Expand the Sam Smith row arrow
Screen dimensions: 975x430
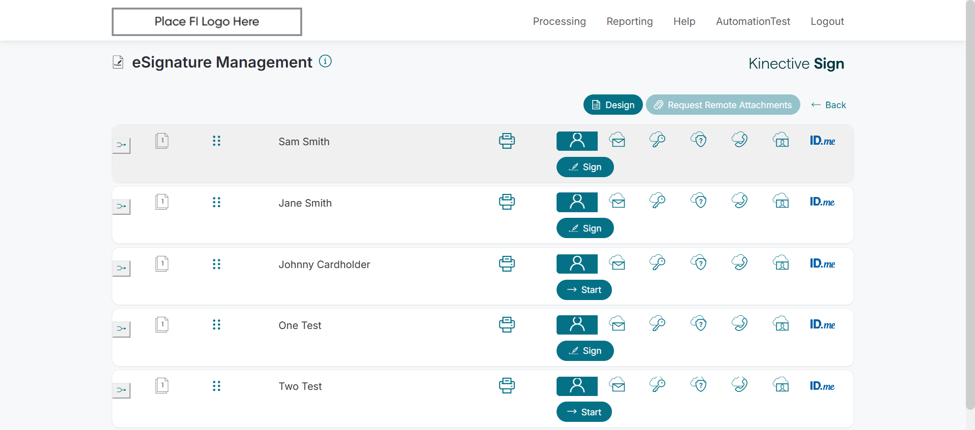pos(121,145)
